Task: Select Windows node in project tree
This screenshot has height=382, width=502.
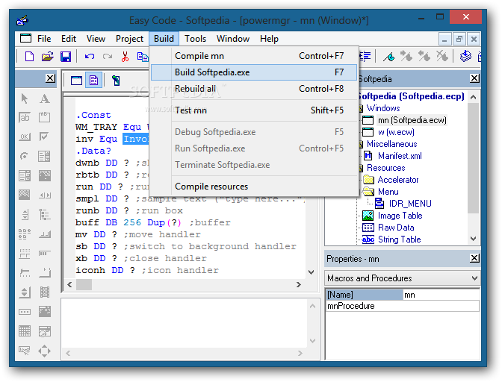Action: tap(383, 108)
